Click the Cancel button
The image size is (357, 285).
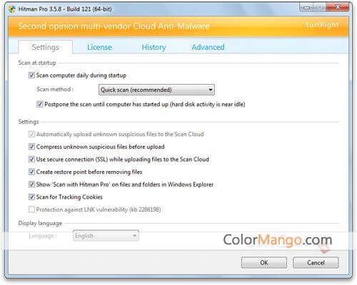tap(316, 262)
